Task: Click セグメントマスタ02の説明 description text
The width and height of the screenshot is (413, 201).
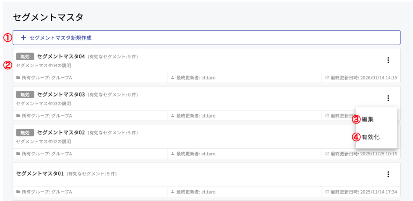Action: point(44,142)
